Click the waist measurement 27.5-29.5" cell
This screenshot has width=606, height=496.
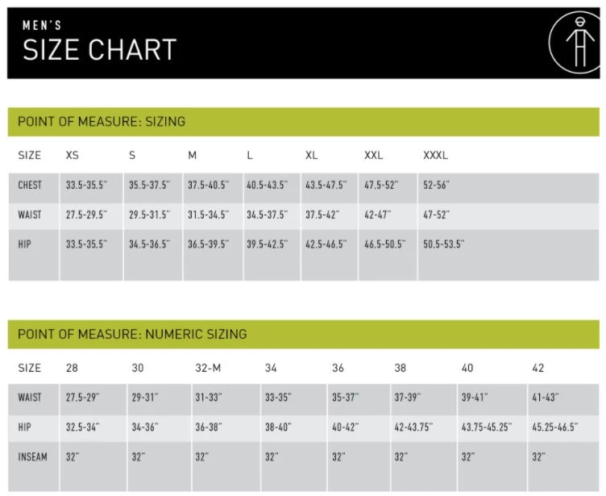coord(86,215)
